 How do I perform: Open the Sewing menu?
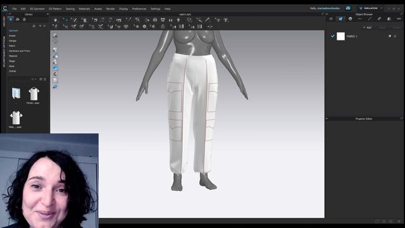(x=70, y=9)
